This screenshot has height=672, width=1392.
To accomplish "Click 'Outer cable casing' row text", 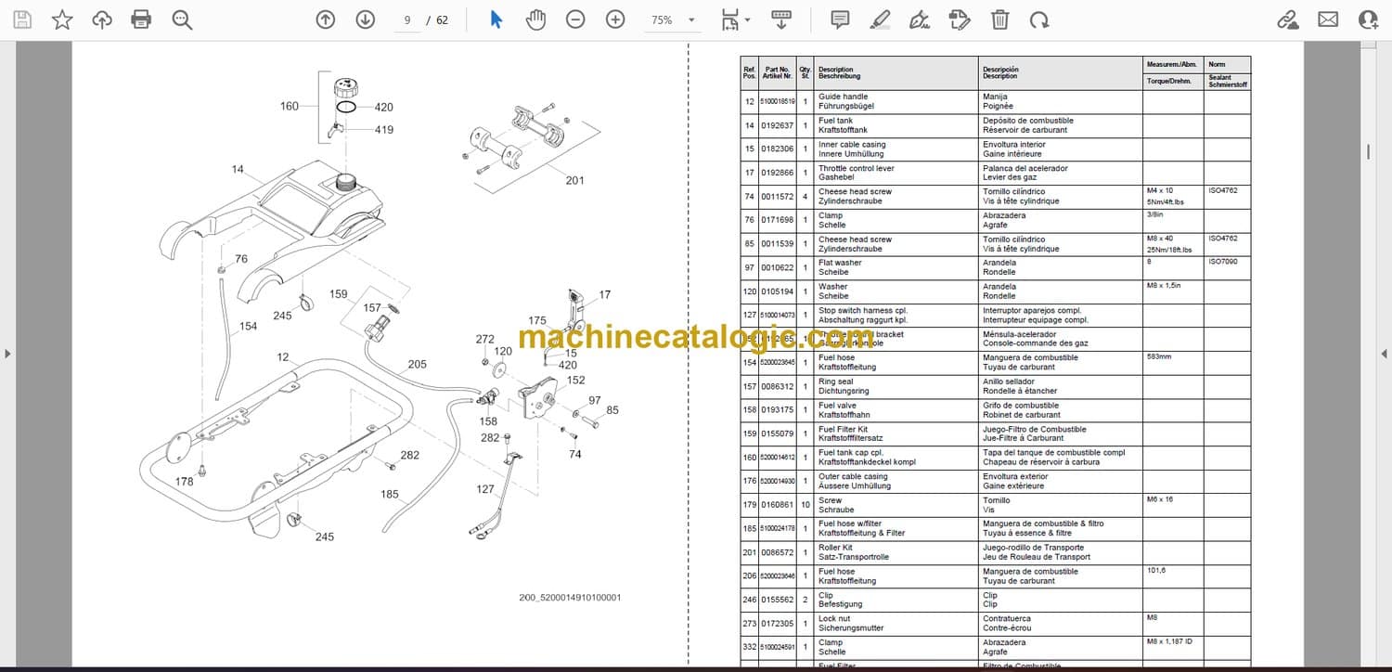I will (x=853, y=477).
